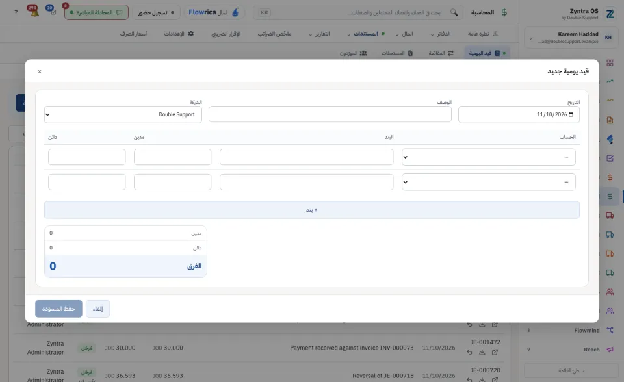The image size is (624, 382).
Task: Switch to المستحقات sub-tab
Action: [397, 53]
